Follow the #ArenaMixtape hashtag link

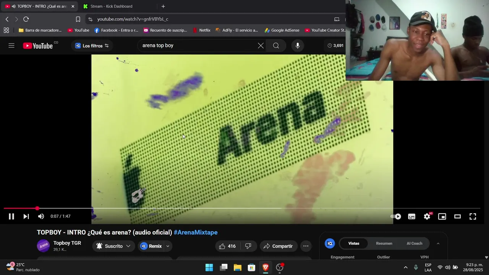(x=196, y=232)
